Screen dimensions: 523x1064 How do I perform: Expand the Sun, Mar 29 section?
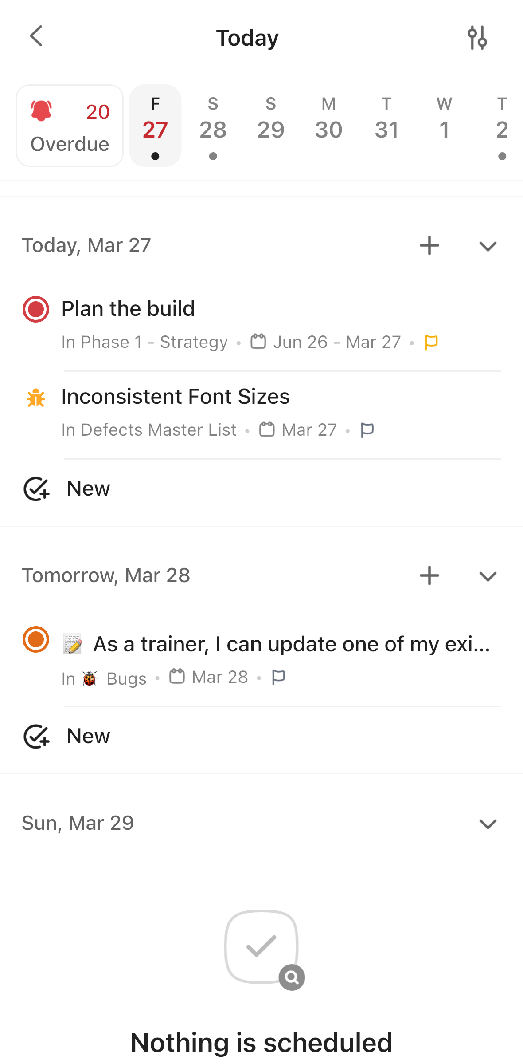pos(488,824)
